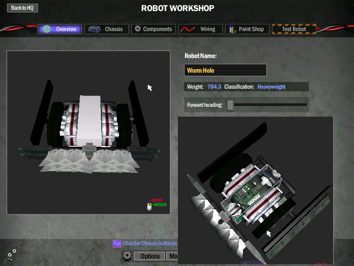
Task: Open the Paint Shop tab
Action: [247, 29]
